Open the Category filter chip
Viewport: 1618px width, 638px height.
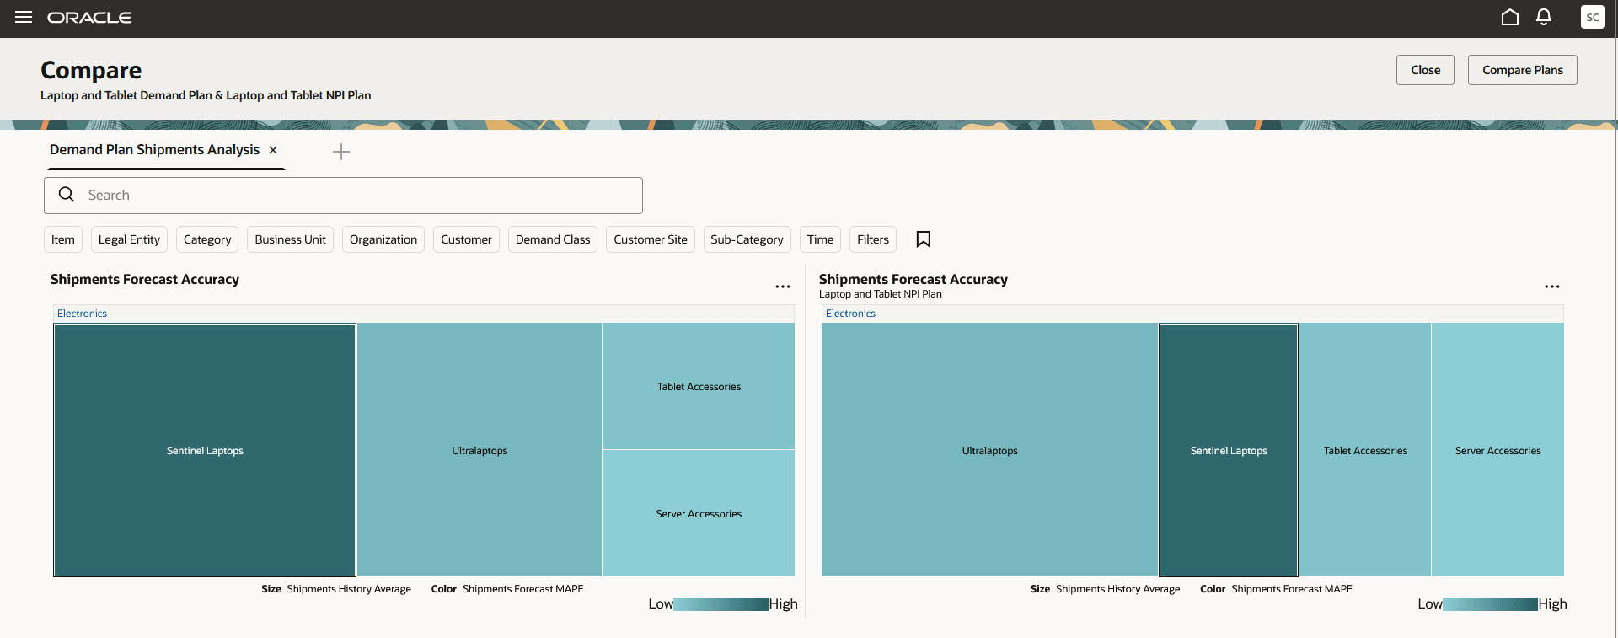[207, 239]
